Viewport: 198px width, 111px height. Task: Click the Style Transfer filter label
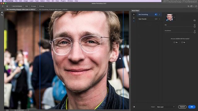tap(142, 19)
